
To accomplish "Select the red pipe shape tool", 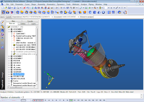I will coord(12,12).
